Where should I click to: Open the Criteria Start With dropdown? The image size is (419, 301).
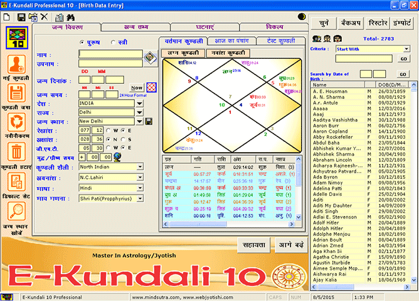point(406,49)
